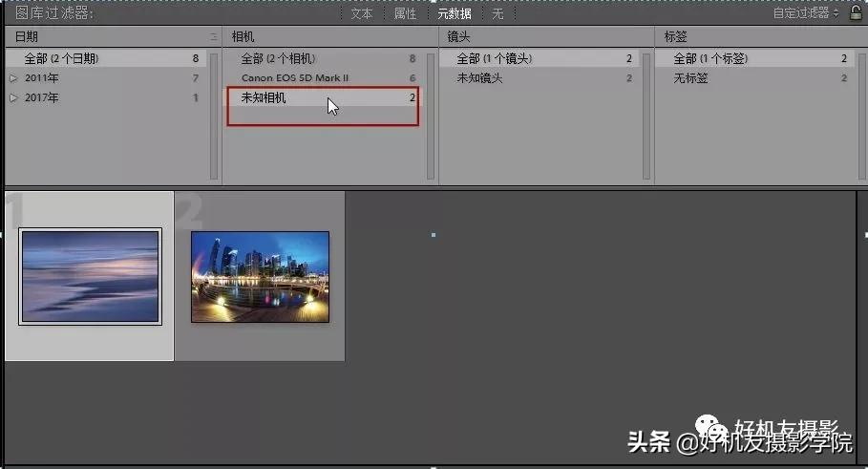Click the 相机 column scrollbar

click(x=431, y=116)
